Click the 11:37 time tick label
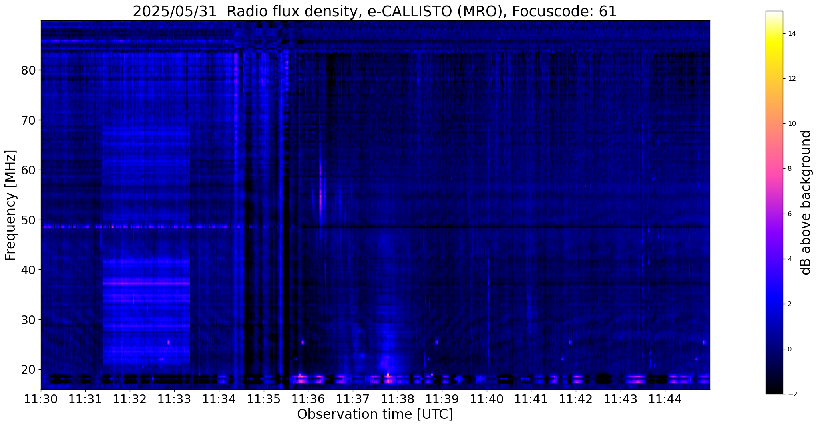 point(353,399)
